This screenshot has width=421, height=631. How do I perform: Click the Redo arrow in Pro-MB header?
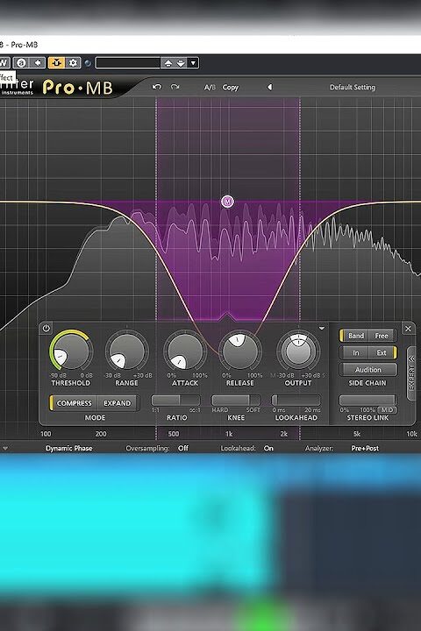coord(175,87)
